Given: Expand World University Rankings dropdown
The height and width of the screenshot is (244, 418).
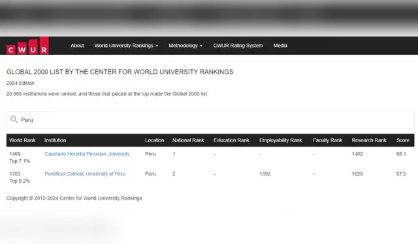Looking at the screenshot, I should [x=126, y=46].
